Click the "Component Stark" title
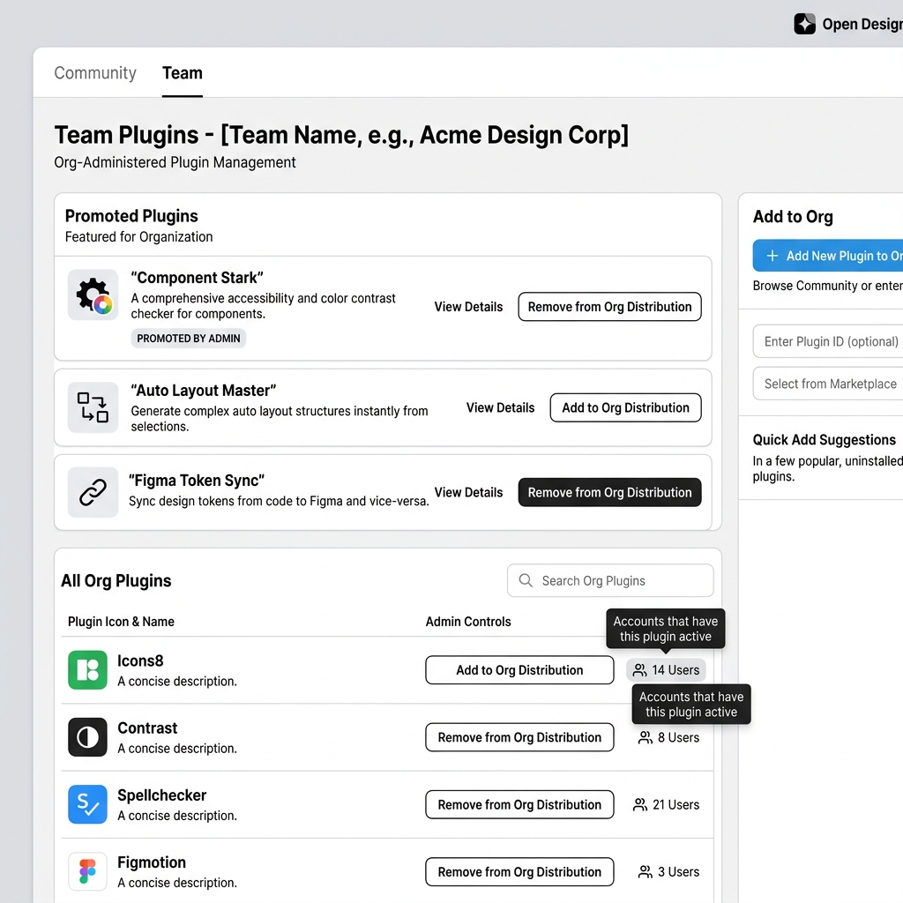 (x=197, y=278)
